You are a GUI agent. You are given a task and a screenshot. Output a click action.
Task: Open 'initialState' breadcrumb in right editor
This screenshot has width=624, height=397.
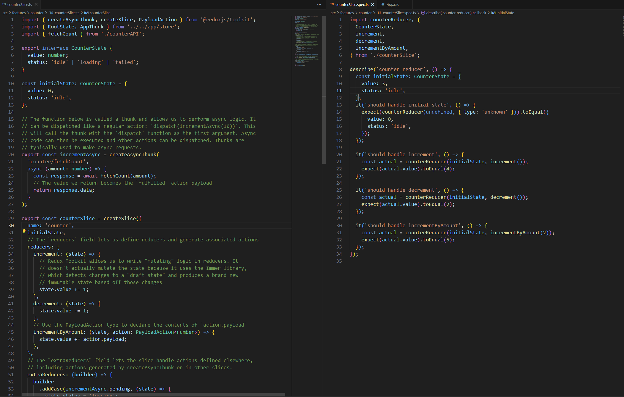pos(505,13)
